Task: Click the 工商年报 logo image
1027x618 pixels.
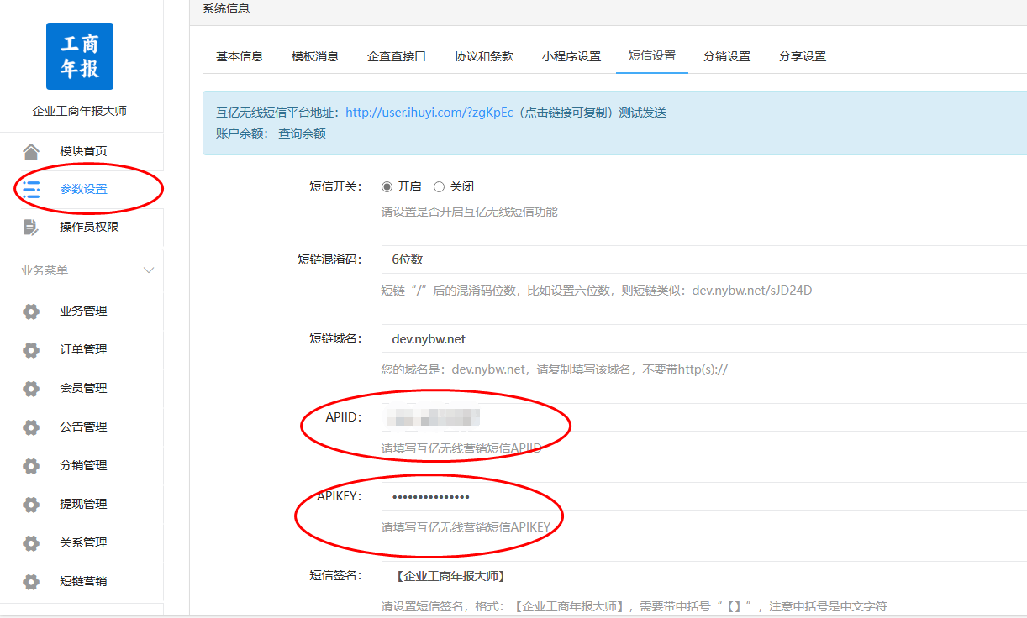Action: [x=80, y=56]
